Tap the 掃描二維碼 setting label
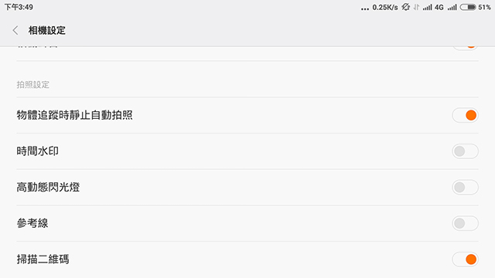495x278 pixels. [43, 259]
